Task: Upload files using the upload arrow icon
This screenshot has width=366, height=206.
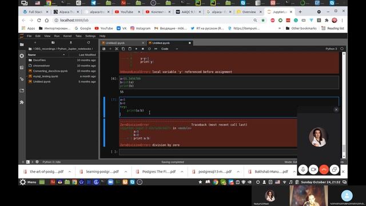Action: (71, 42)
